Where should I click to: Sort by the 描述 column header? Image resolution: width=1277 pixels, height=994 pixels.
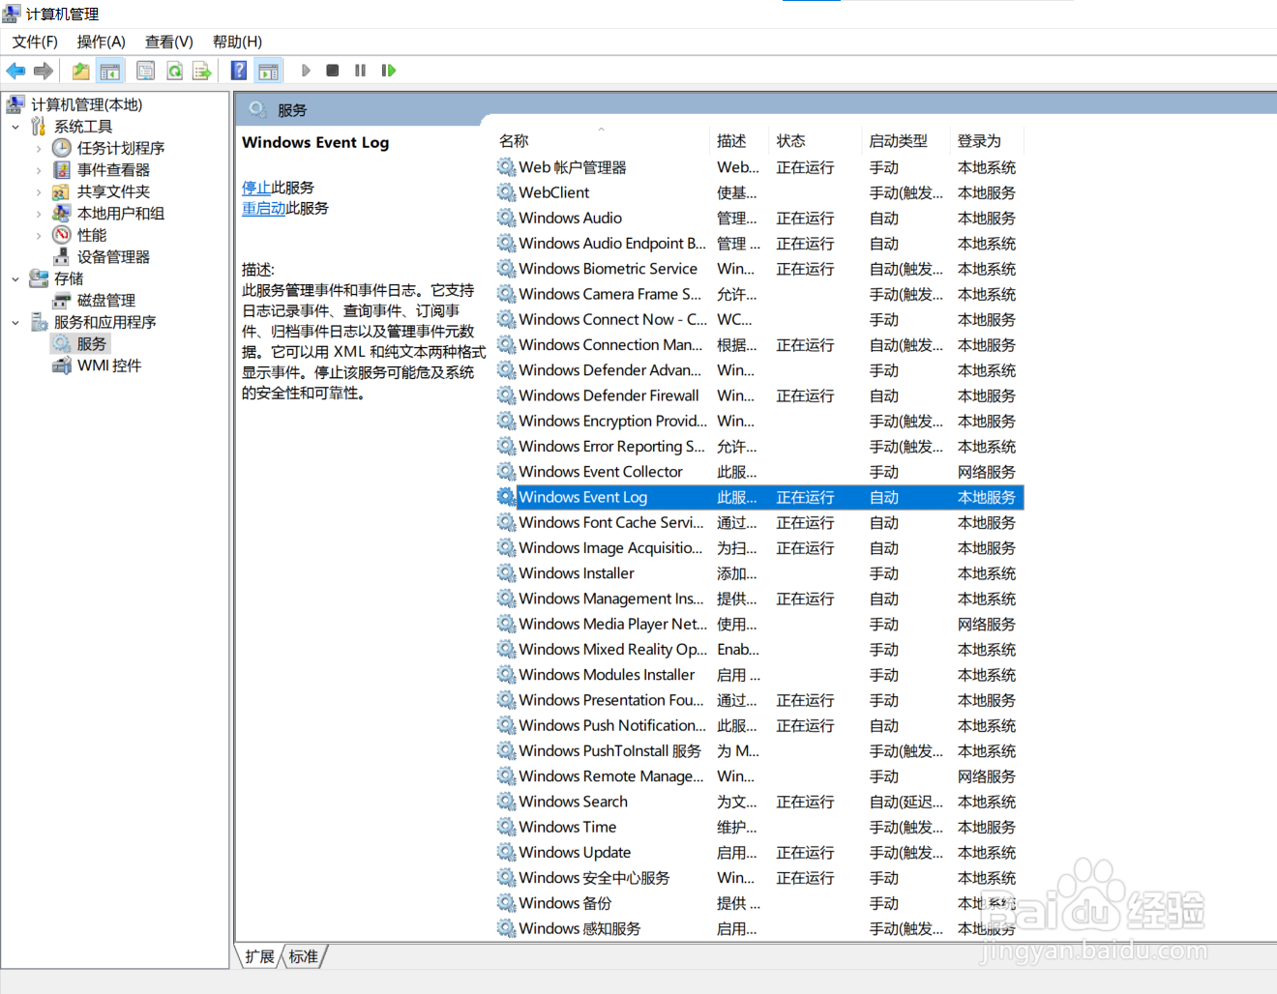coord(739,141)
